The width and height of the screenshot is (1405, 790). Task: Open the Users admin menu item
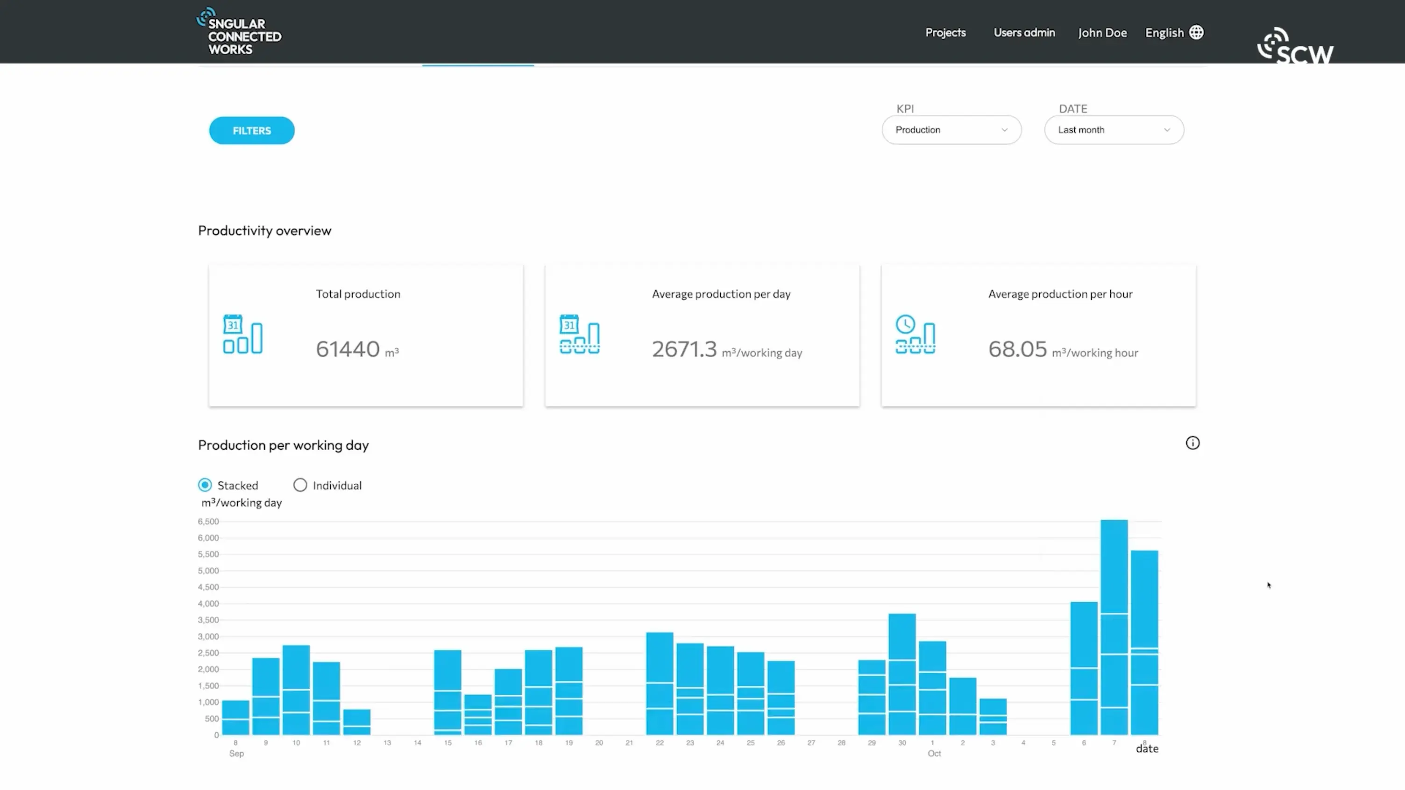point(1024,33)
